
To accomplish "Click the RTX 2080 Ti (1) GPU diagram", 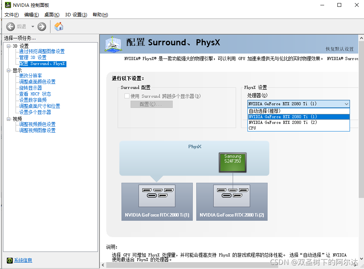I will click(x=157, y=202).
